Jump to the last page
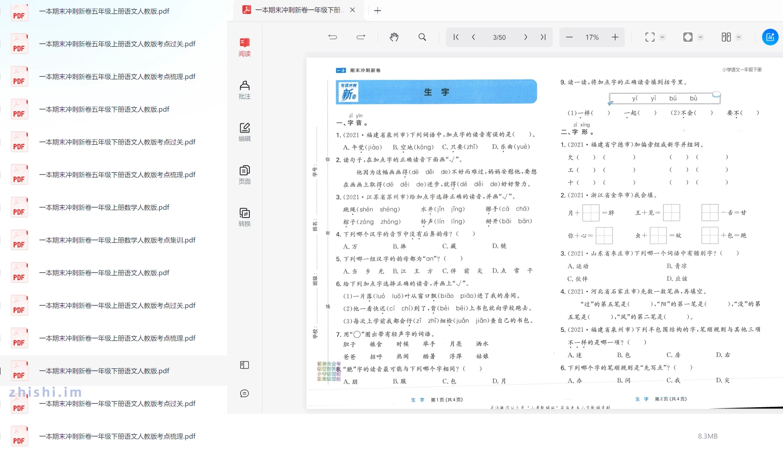 543,37
